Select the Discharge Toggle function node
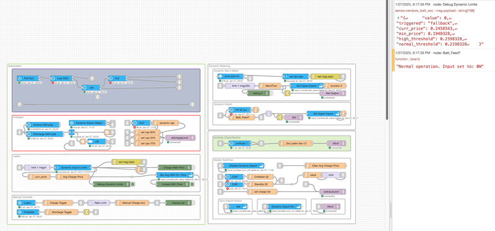The height and width of the screenshot is (231, 495). click(x=61, y=212)
